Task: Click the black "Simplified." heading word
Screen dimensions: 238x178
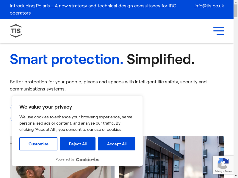Action: point(161,59)
